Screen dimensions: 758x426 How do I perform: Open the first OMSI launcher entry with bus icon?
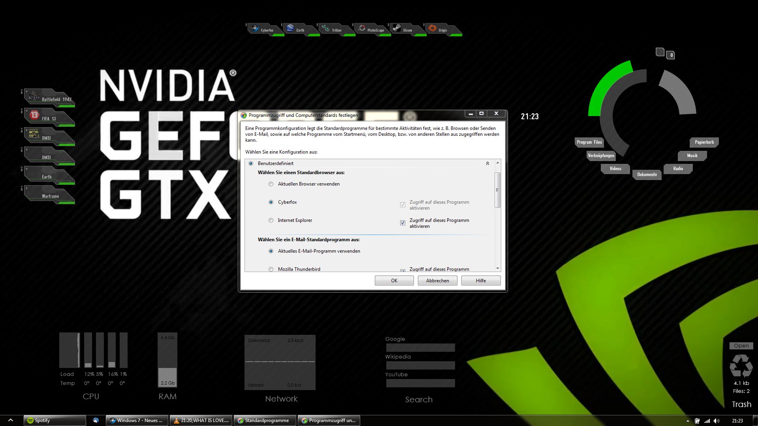pos(49,137)
